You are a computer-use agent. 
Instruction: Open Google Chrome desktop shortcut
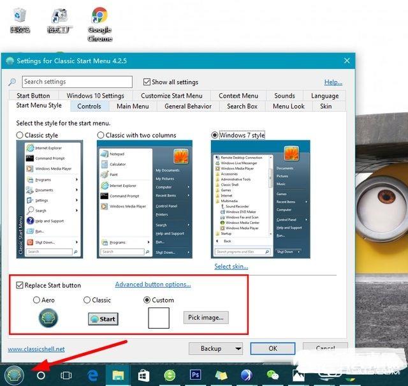tap(99, 23)
